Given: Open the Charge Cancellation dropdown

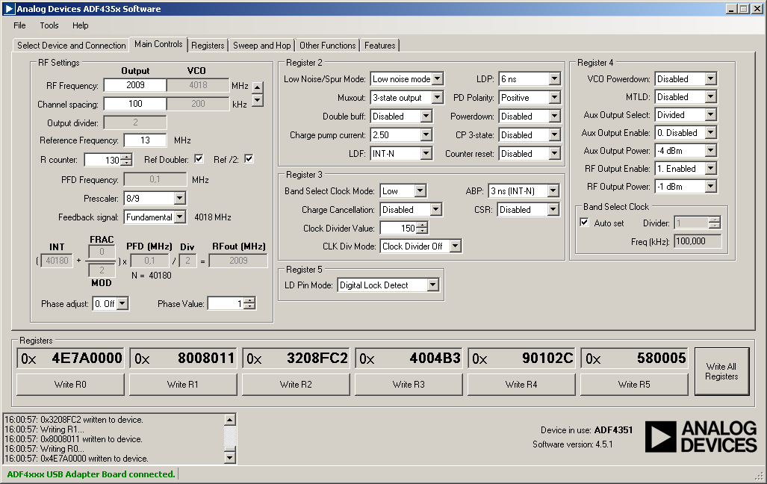Looking at the screenshot, I should 436,209.
